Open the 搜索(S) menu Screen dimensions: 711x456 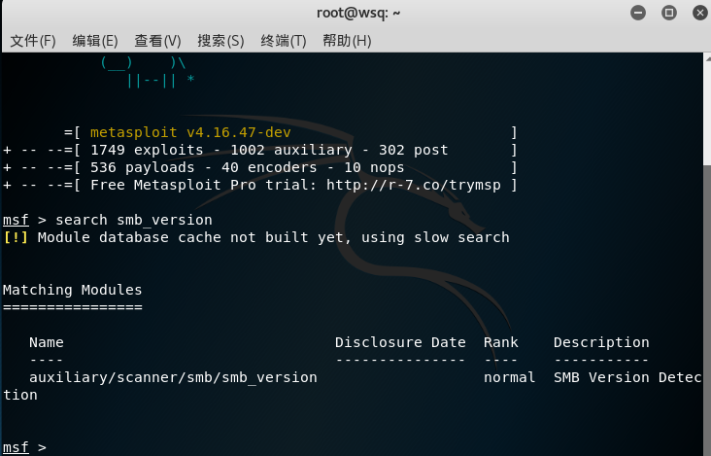220,41
